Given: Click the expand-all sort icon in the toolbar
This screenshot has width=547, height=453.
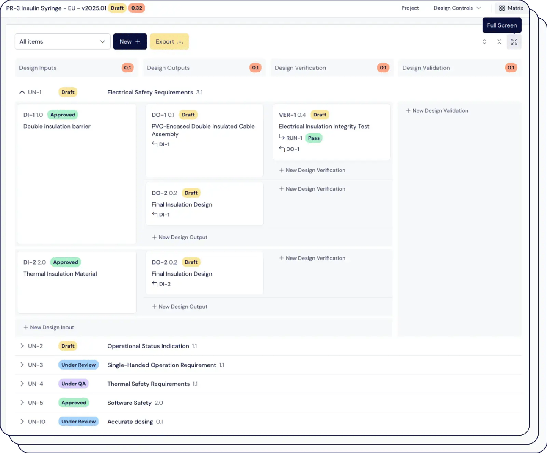Looking at the screenshot, I should [485, 41].
